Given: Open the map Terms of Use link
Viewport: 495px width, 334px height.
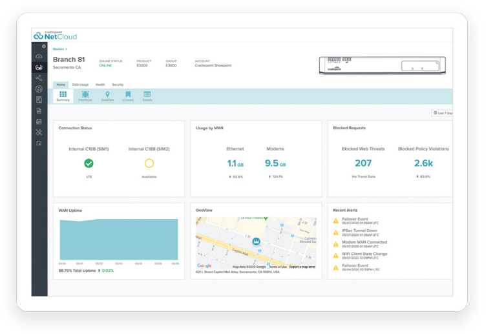Looking at the screenshot, I should 278,267.
